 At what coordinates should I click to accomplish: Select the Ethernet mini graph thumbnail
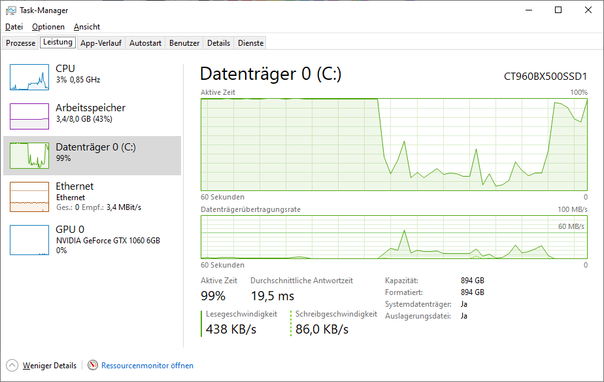pos(29,197)
